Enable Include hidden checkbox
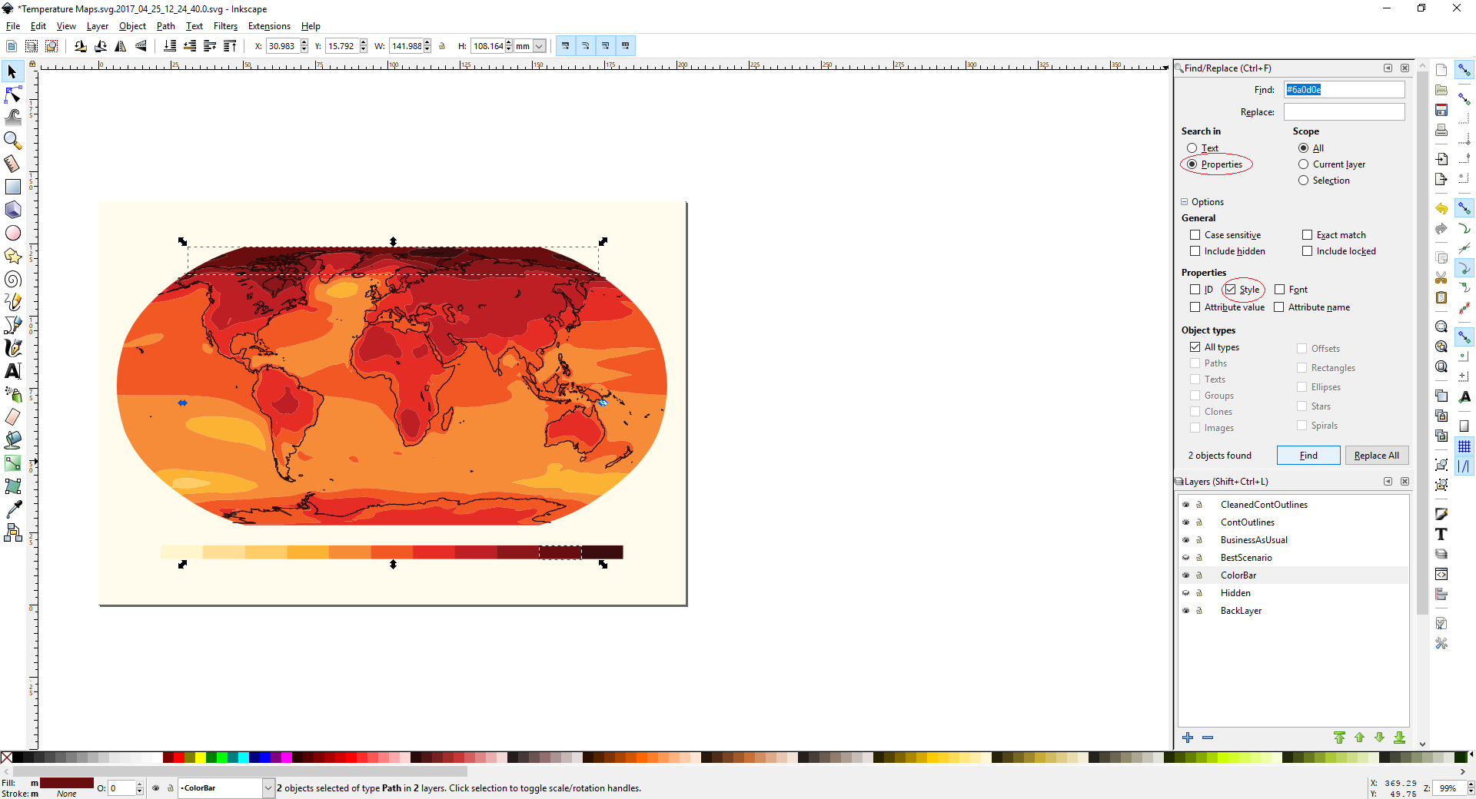1476x799 pixels. pos(1195,251)
